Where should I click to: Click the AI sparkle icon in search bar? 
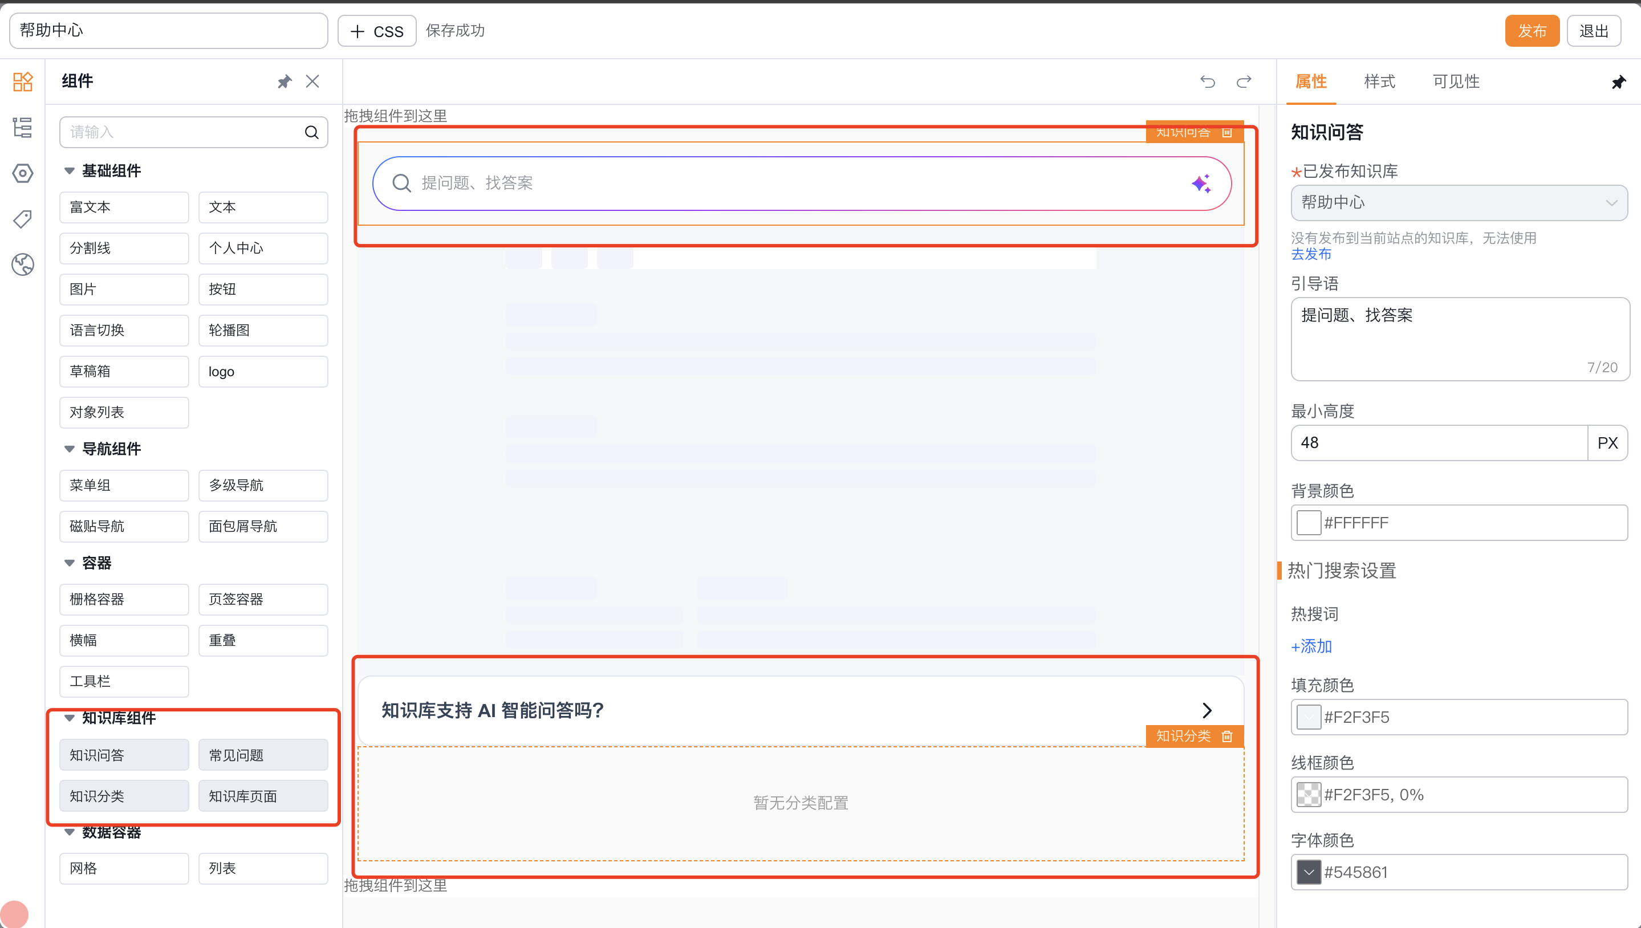[x=1201, y=184]
